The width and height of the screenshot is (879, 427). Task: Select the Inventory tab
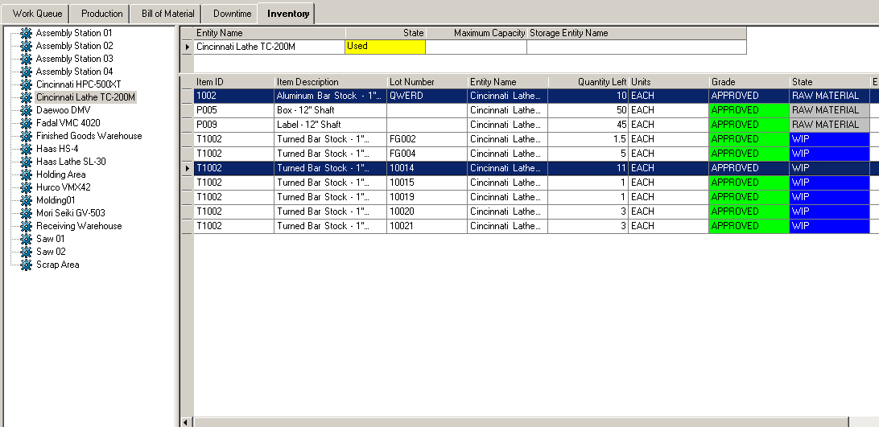pyautogui.click(x=287, y=14)
